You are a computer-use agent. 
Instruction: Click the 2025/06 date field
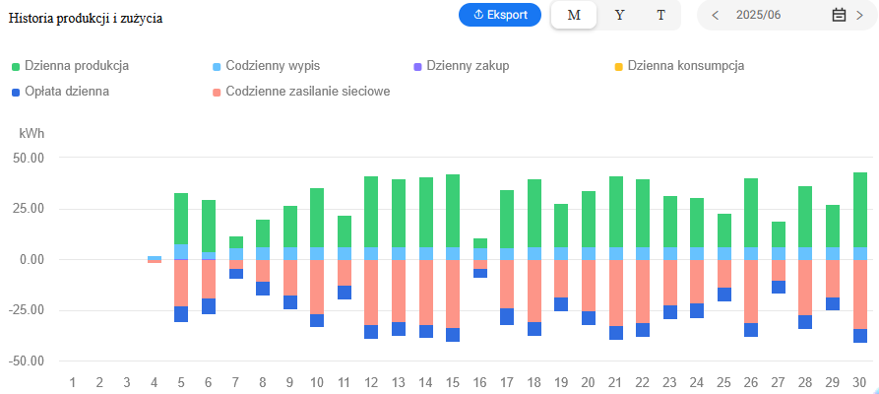coord(757,15)
